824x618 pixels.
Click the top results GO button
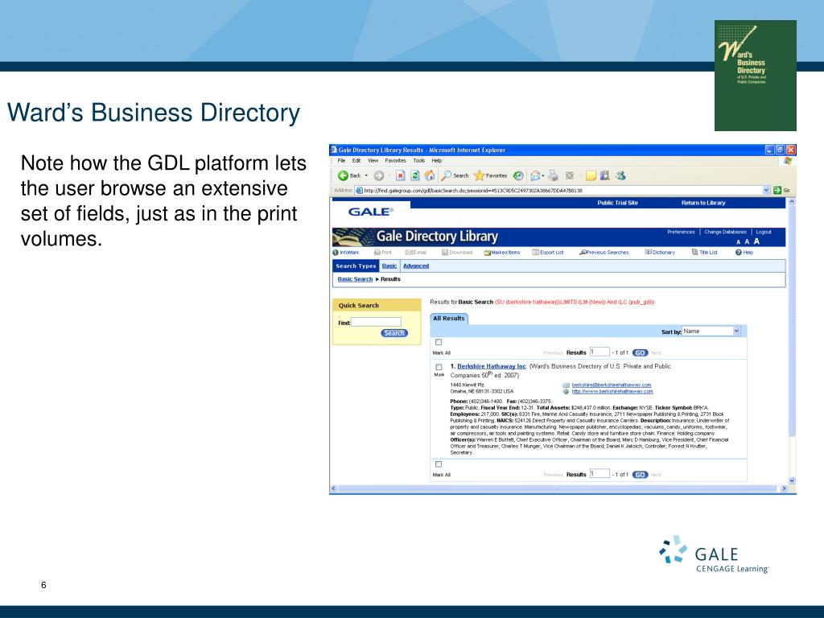tap(640, 352)
